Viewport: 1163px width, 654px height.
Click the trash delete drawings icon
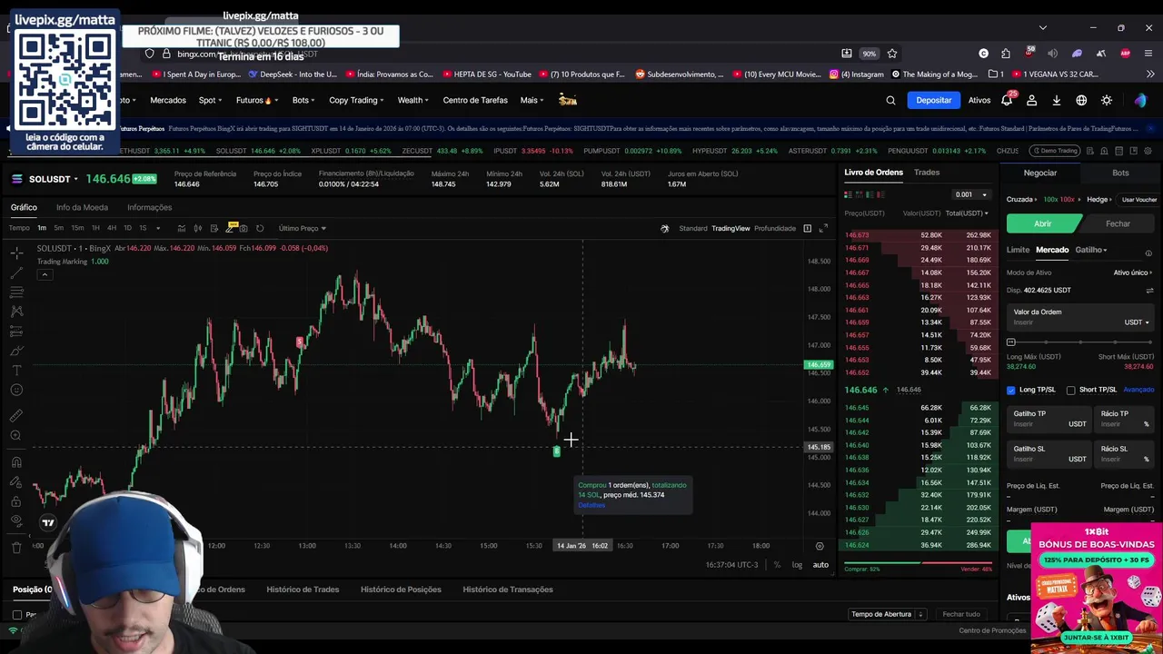[16, 547]
